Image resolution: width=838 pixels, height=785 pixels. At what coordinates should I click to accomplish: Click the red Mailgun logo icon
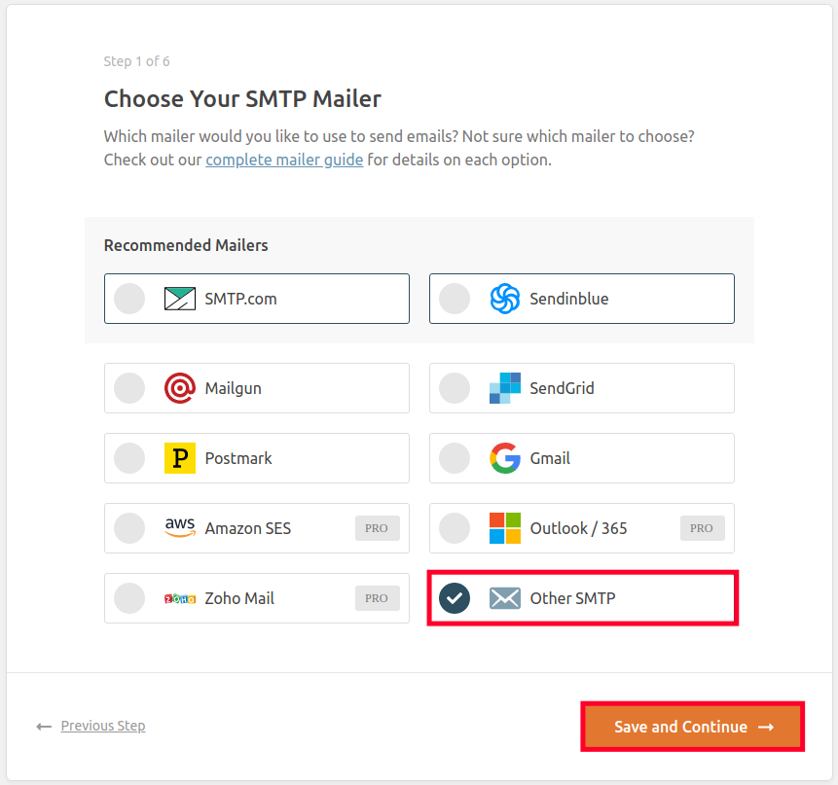point(180,388)
